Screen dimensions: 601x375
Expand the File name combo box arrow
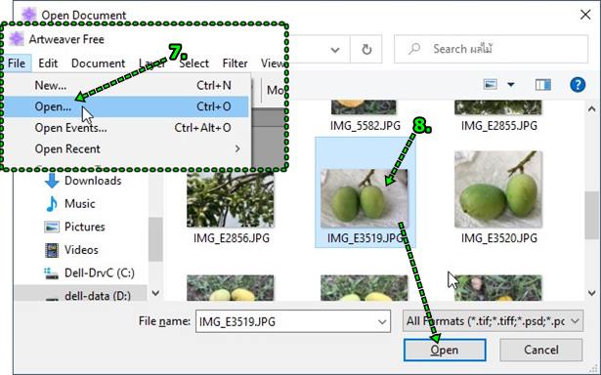coord(382,321)
